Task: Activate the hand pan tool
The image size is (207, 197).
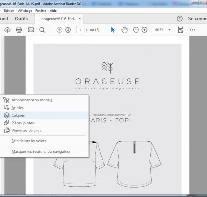Action: [x=124, y=30]
